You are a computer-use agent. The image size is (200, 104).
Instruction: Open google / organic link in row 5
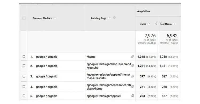tap(47, 96)
